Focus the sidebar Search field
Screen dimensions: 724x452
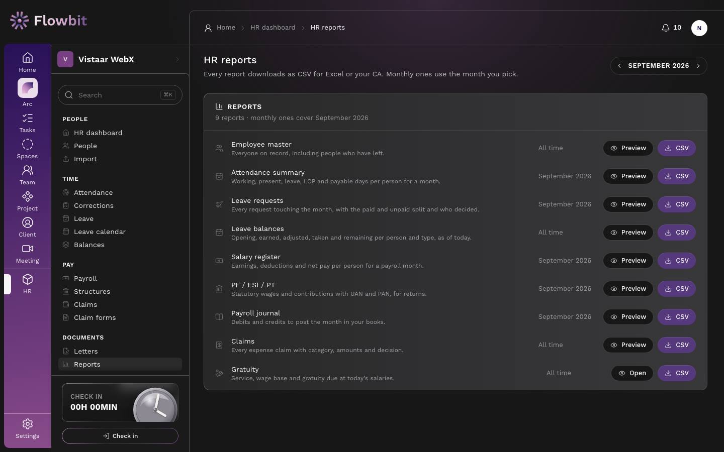pos(120,95)
